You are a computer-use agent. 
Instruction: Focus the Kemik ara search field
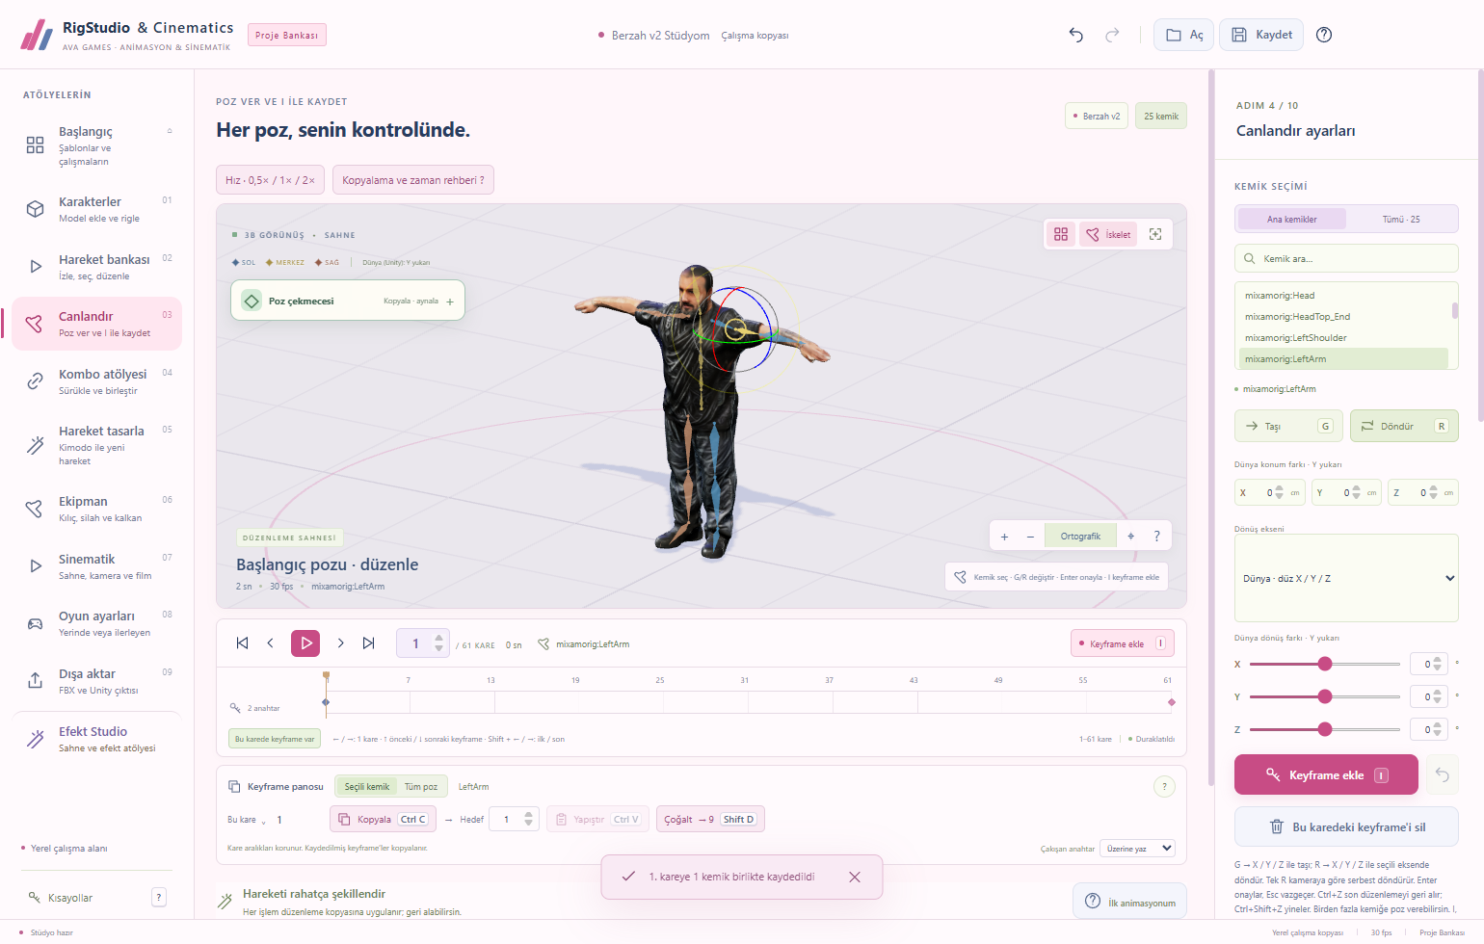1346,258
